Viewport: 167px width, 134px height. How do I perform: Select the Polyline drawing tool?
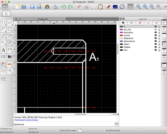[x=3, y=42]
